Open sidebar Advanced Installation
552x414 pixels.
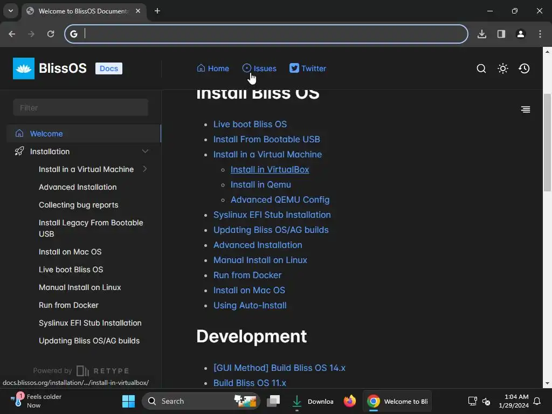[x=78, y=187]
